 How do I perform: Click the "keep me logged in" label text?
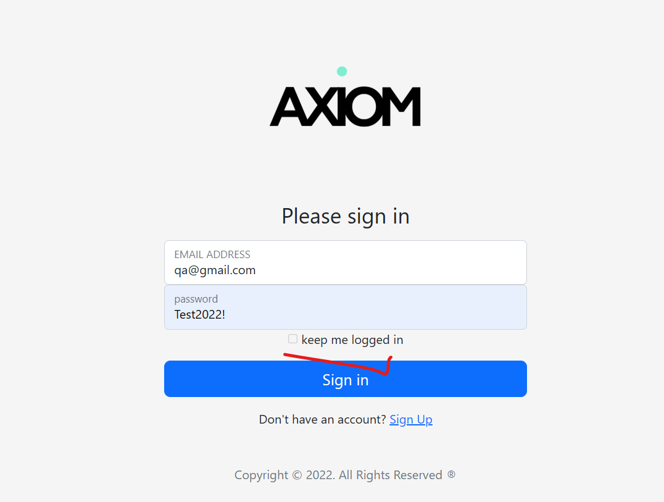click(352, 340)
